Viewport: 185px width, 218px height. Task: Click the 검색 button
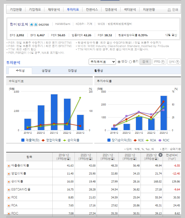(145, 62)
